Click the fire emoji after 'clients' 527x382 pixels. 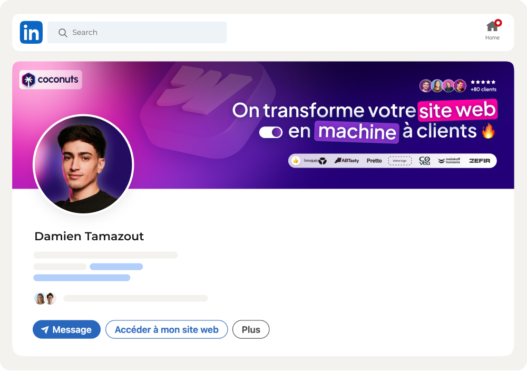click(488, 131)
